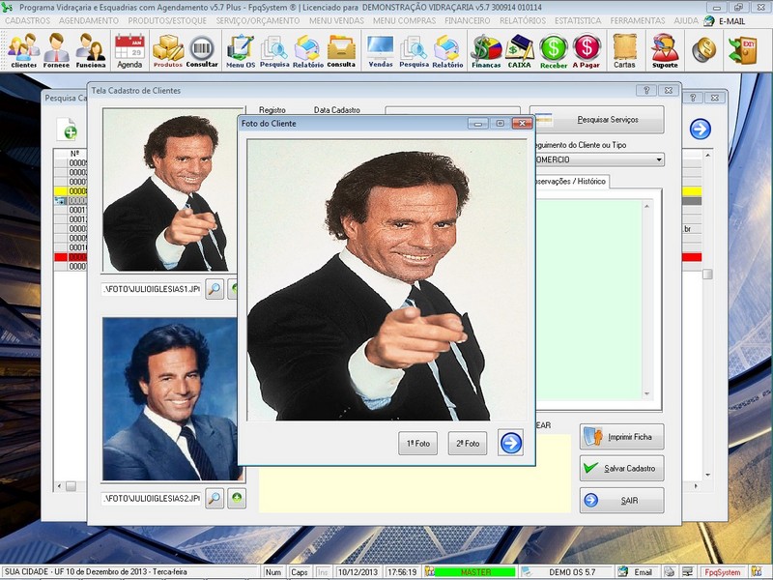The height and width of the screenshot is (580, 773).
Task: Open the Suporte headset icon
Action: pyautogui.click(x=665, y=50)
